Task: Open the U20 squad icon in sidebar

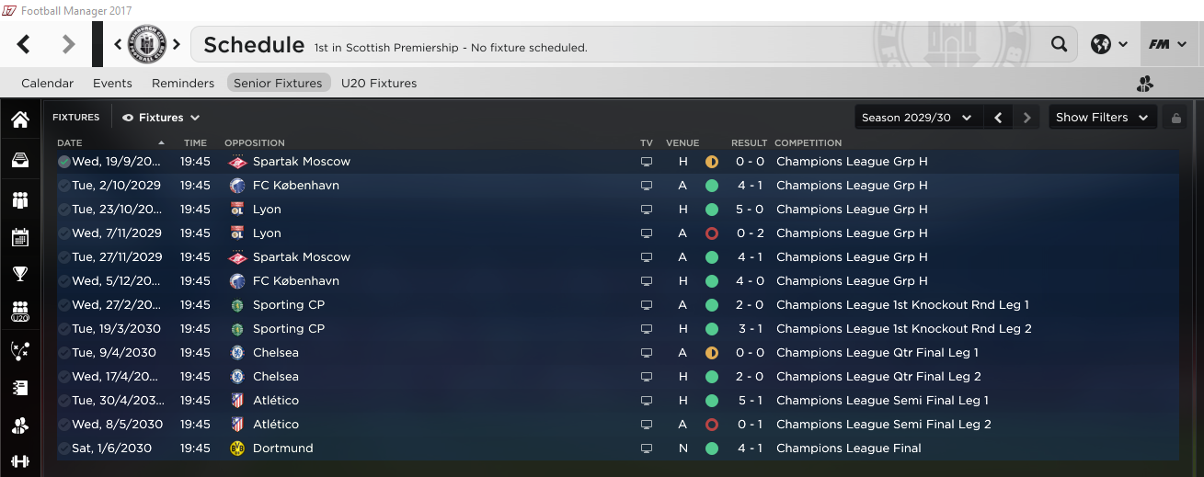Action: click(19, 312)
